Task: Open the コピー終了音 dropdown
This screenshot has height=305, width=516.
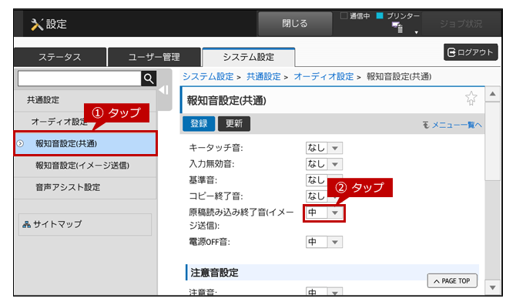Action: point(324,196)
